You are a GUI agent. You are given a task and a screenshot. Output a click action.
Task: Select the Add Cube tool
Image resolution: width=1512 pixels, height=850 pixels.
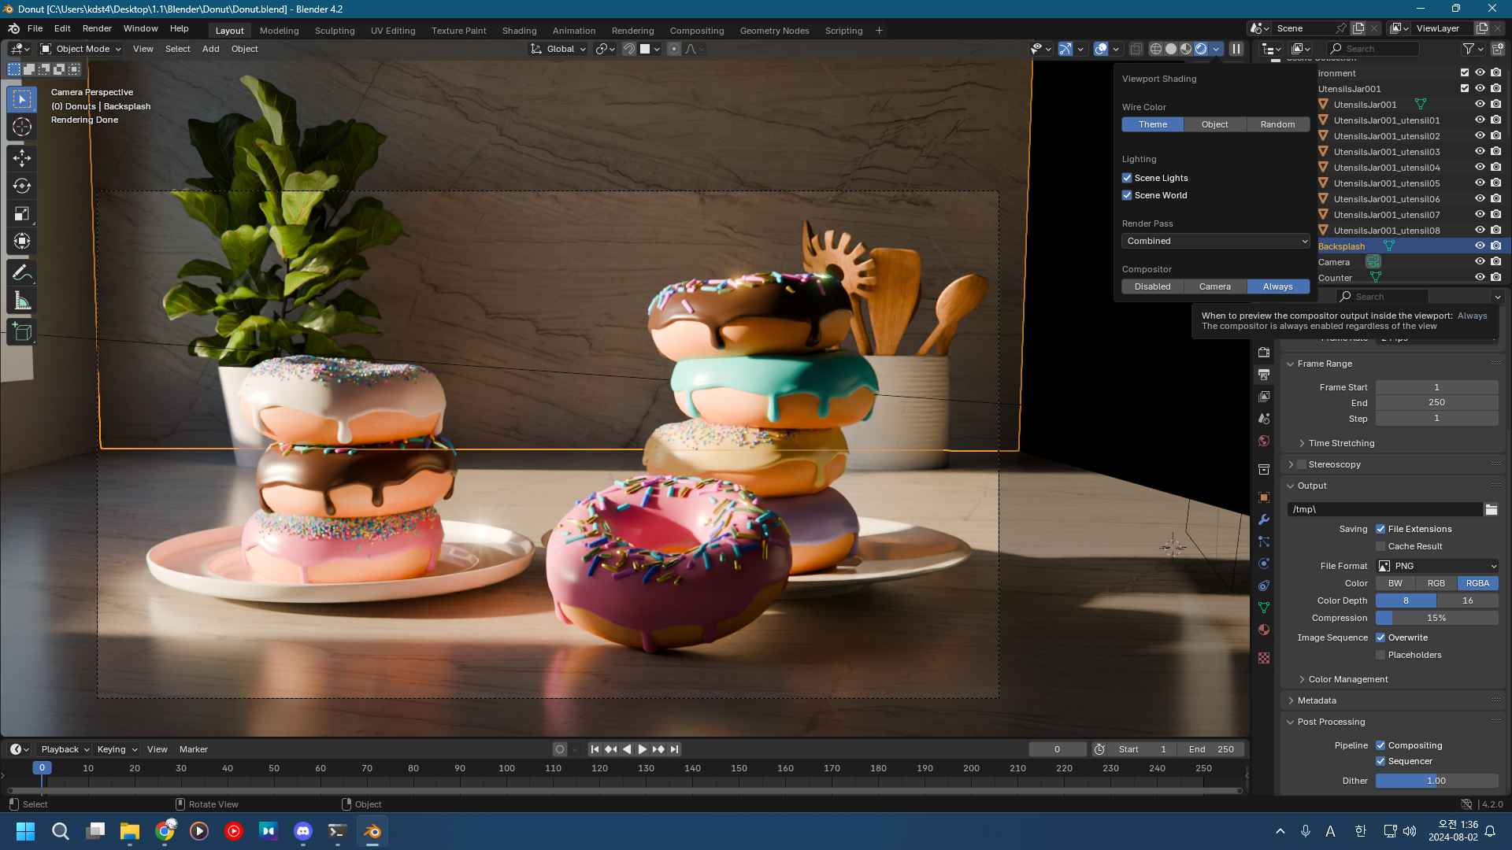[22, 332]
